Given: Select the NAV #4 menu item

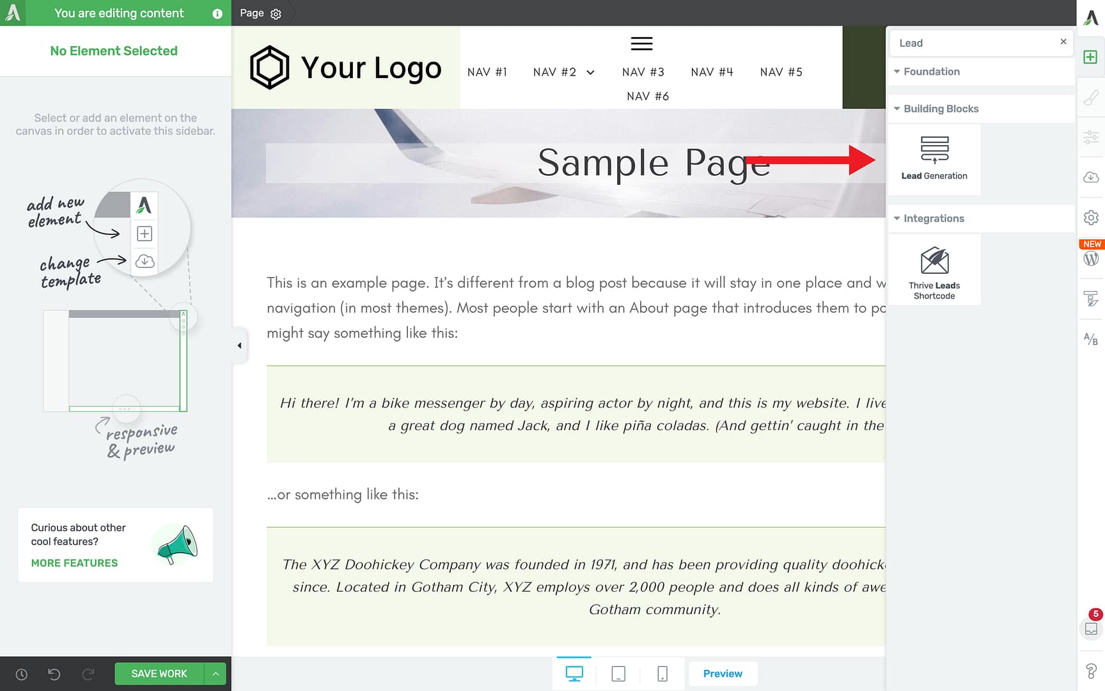Looking at the screenshot, I should coord(712,72).
